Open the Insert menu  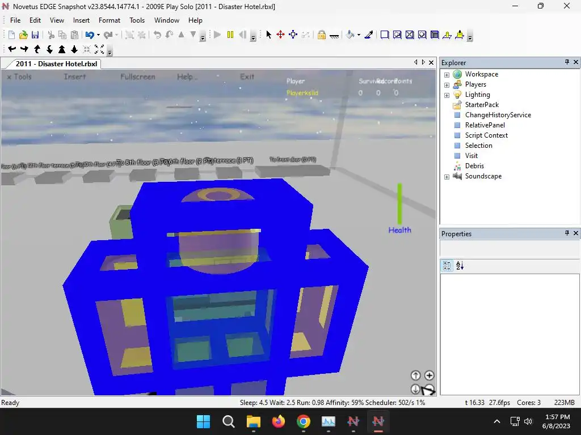pyautogui.click(x=81, y=20)
